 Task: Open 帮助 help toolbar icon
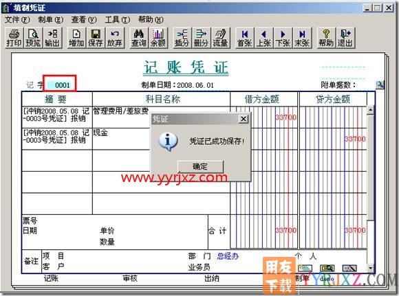[326, 38]
